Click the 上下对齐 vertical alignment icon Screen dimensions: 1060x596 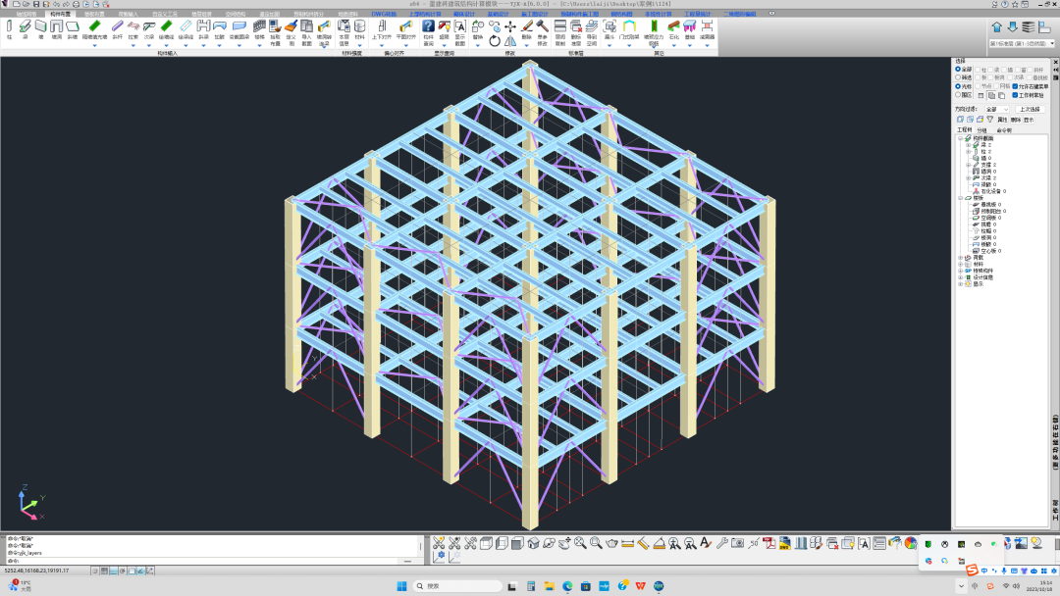[x=382, y=25]
